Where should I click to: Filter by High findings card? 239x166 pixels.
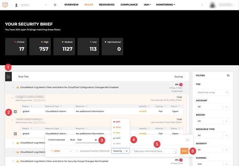[x=40, y=46]
